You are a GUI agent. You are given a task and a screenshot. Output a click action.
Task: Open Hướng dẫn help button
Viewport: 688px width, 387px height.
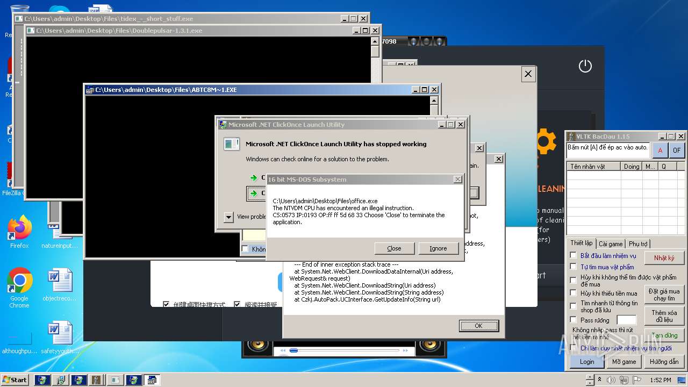pos(664,362)
